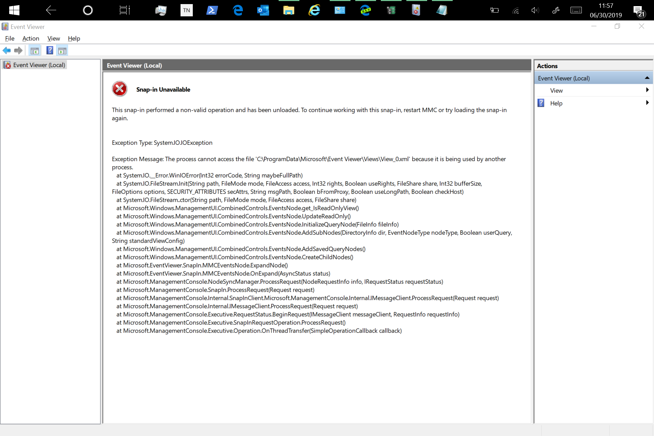Click the network Wi-Fi tray icon
This screenshot has width=654, height=436.
tap(516, 11)
